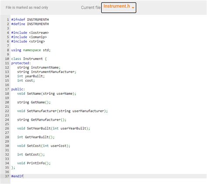Click the 'File is marked as read only' notice

[x=27, y=7]
